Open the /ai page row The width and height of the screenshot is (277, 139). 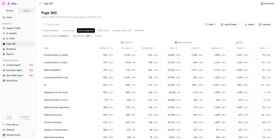coord(157,85)
